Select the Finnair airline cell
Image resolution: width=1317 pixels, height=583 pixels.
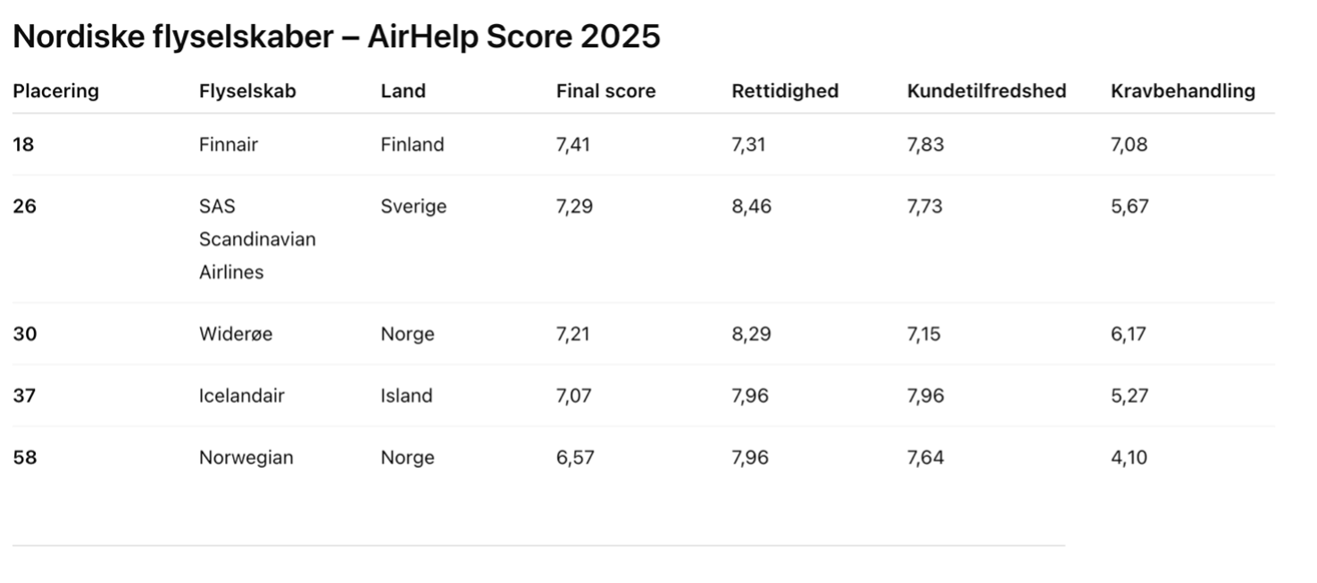click(x=229, y=145)
